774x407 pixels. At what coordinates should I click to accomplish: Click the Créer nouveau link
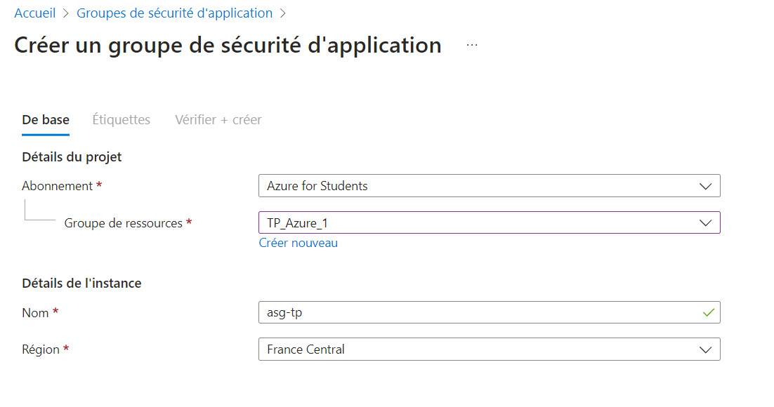(299, 243)
